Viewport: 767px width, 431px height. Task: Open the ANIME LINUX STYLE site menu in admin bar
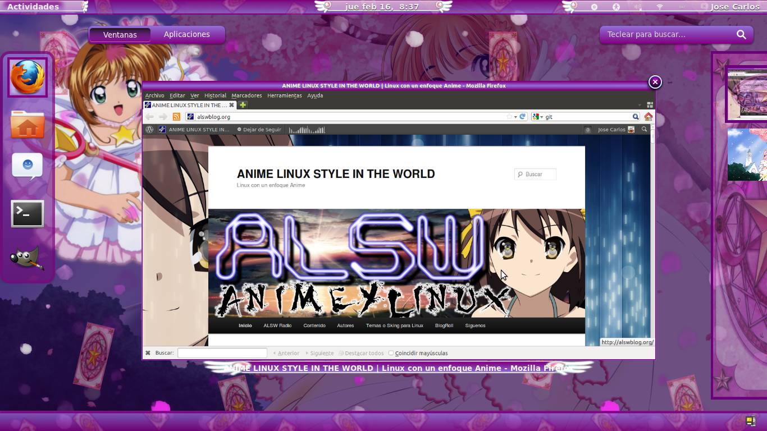tap(194, 130)
